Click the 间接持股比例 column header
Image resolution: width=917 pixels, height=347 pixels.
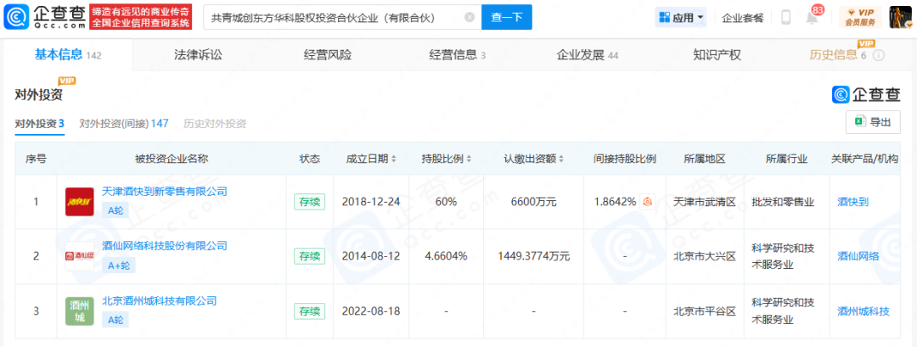tap(625, 159)
